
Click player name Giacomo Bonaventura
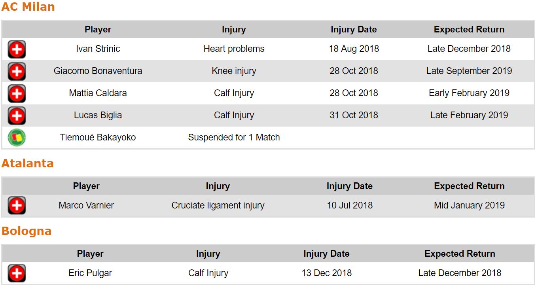tap(98, 71)
